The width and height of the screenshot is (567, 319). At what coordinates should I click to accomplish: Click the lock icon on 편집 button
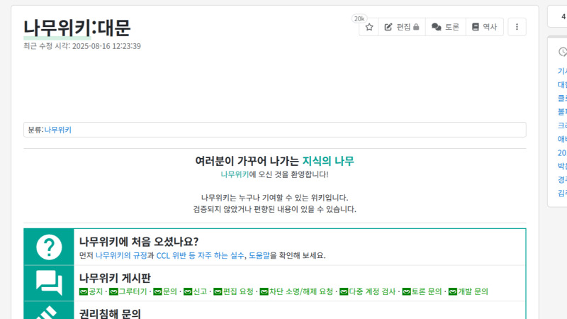tap(416, 27)
